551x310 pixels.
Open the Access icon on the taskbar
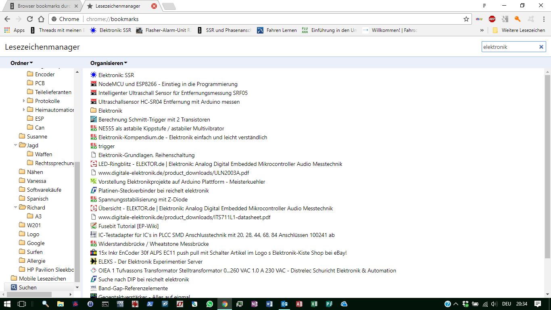[x=299, y=304]
